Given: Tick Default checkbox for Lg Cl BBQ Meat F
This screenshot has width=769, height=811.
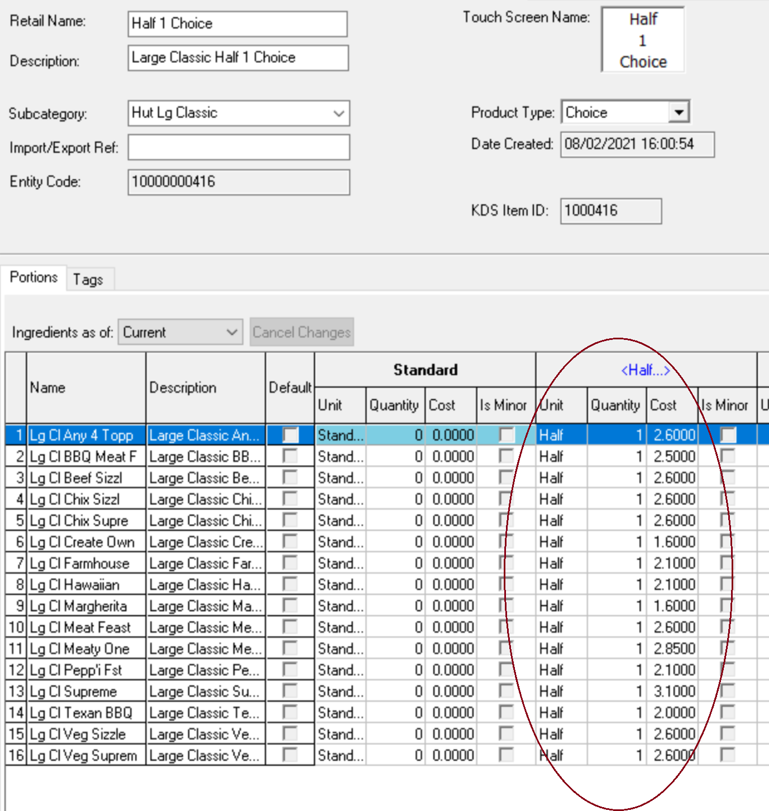Looking at the screenshot, I should [290, 456].
